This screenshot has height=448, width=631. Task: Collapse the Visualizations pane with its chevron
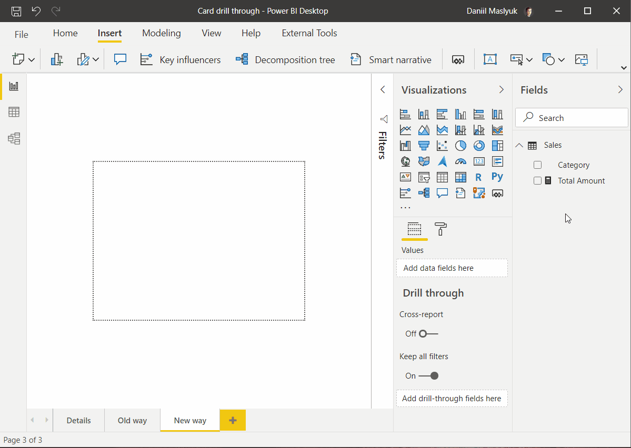[501, 90]
